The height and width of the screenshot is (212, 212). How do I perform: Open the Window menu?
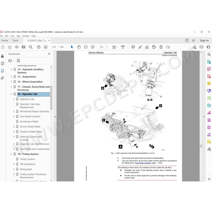click(26, 36)
